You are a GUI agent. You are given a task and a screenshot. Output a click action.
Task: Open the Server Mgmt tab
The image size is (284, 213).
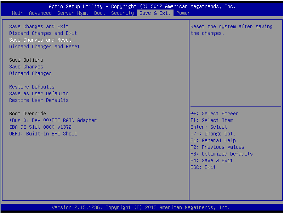click(73, 13)
